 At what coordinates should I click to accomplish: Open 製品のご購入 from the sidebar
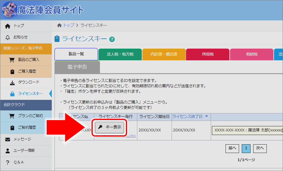(29, 60)
